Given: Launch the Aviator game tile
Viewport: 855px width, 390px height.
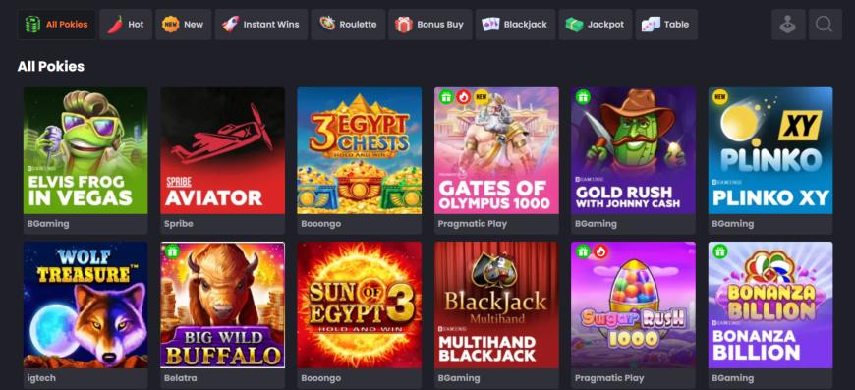Looking at the screenshot, I should [x=222, y=151].
